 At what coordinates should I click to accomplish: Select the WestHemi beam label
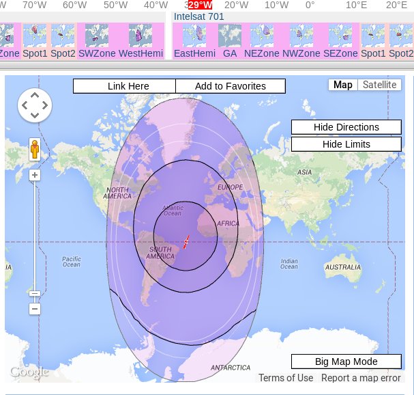tap(141, 53)
